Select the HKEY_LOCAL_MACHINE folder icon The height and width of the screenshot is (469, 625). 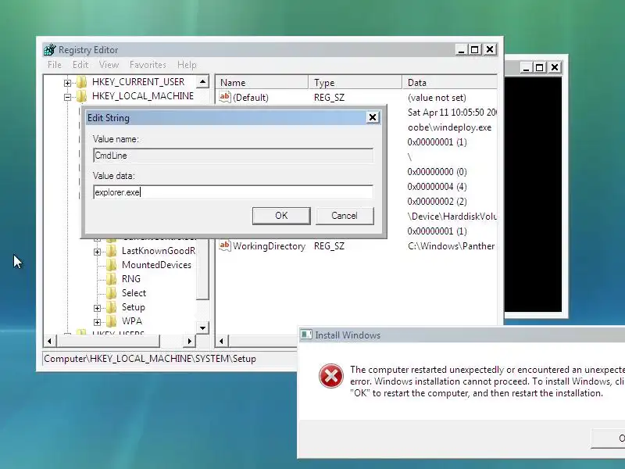(x=82, y=95)
